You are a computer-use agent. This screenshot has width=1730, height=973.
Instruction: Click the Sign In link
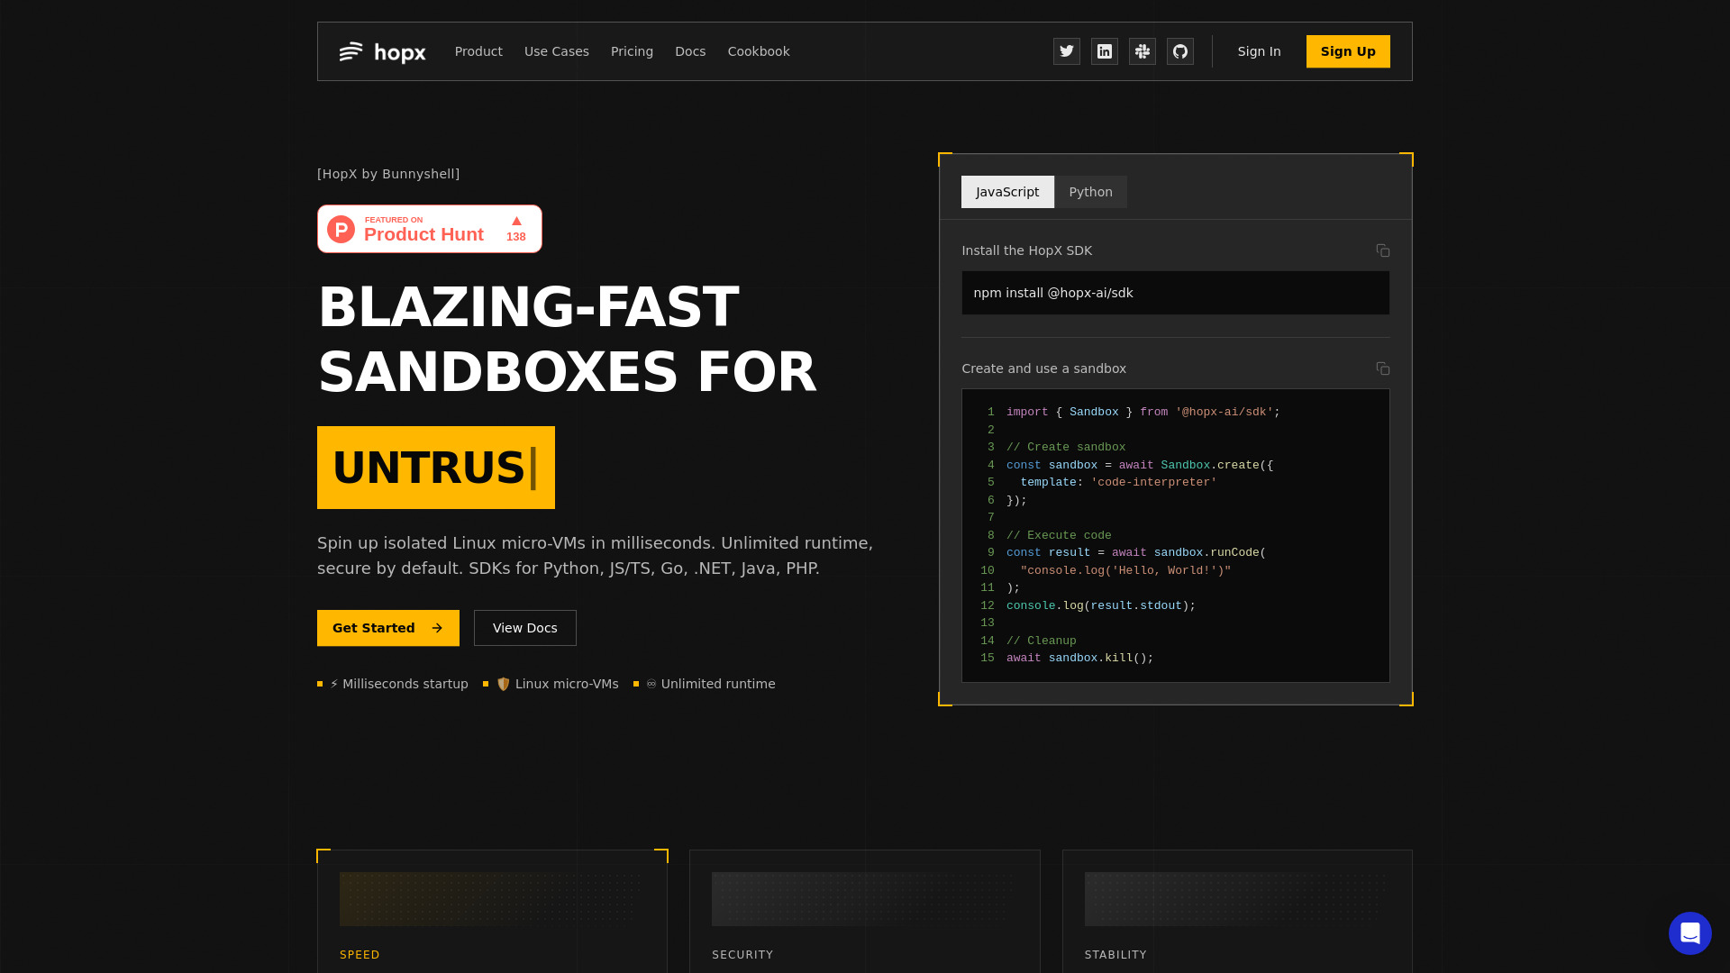(1259, 51)
